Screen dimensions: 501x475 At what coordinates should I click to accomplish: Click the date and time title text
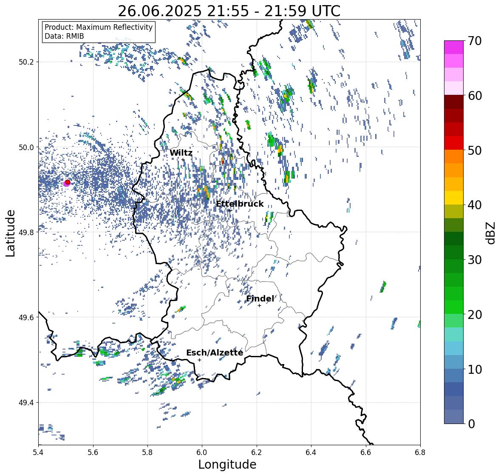click(229, 11)
